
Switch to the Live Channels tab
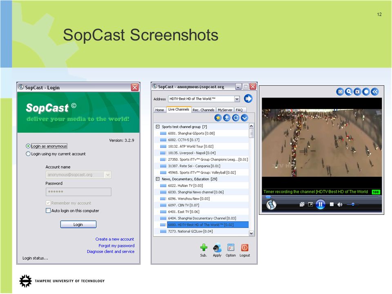178,109
